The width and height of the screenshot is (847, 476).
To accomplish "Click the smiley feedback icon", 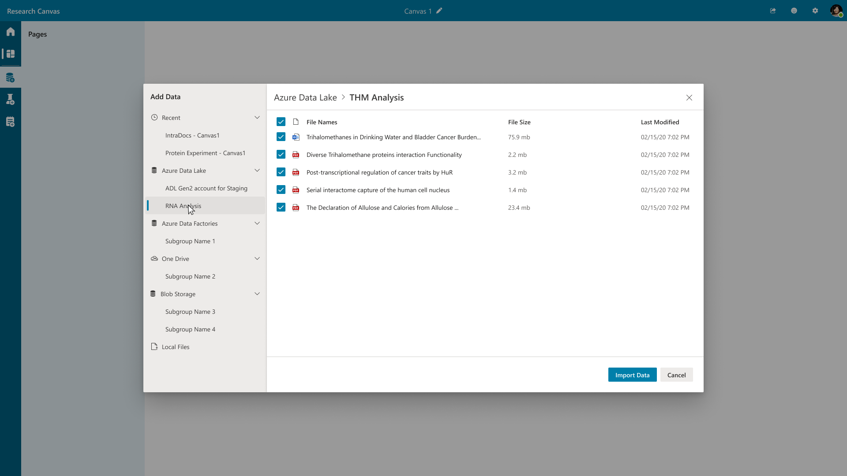I will [x=794, y=11].
